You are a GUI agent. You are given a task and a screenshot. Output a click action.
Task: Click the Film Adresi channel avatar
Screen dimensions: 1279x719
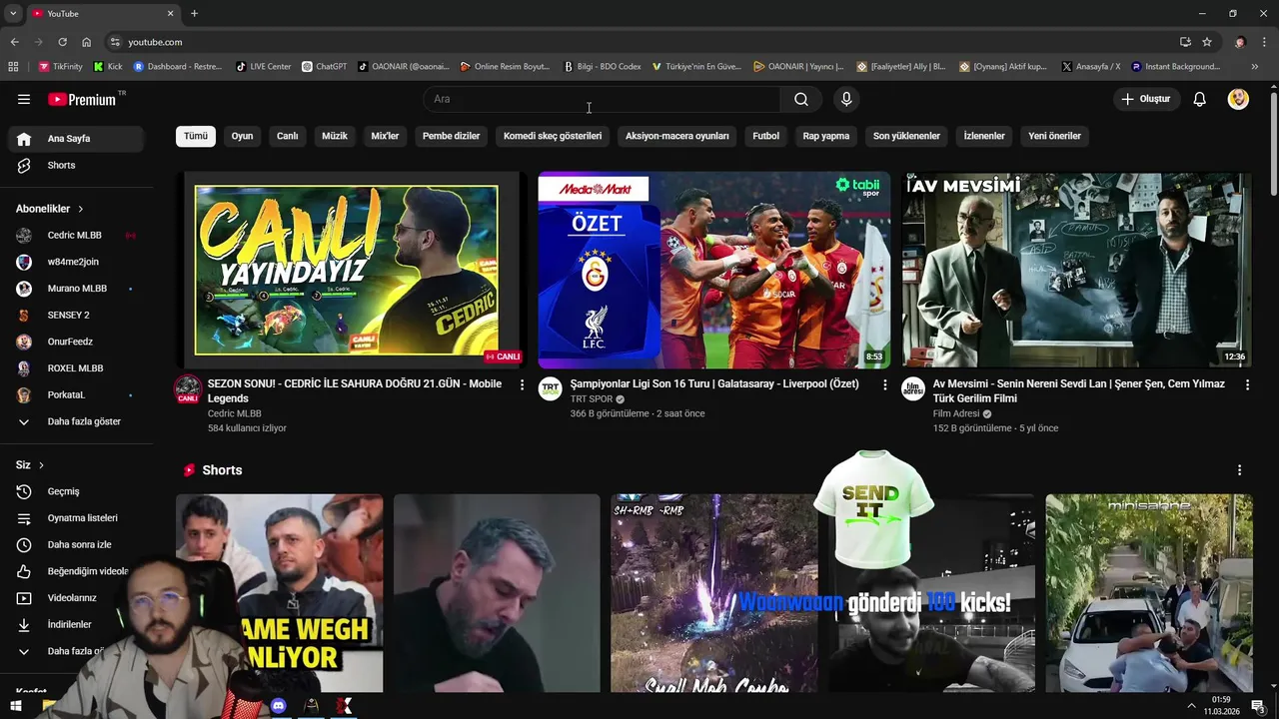913,388
